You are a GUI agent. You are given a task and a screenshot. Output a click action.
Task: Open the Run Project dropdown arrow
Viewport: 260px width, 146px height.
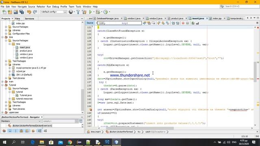tap(94, 12)
